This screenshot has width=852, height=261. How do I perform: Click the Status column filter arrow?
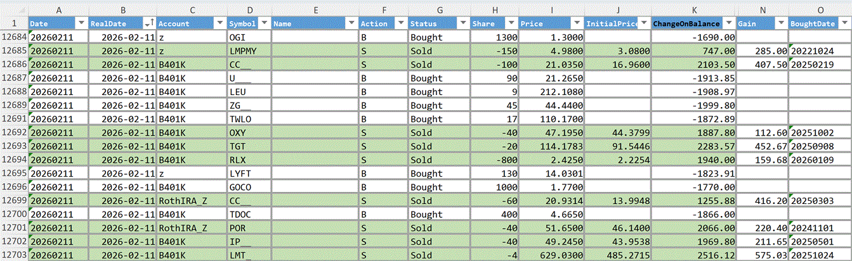[x=462, y=23]
